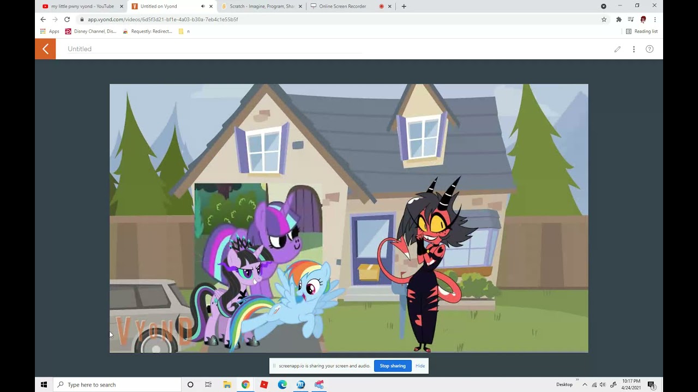Viewport: 698px width, 392px height.
Task: Open Chrome media controls icon
Action: click(x=630, y=20)
